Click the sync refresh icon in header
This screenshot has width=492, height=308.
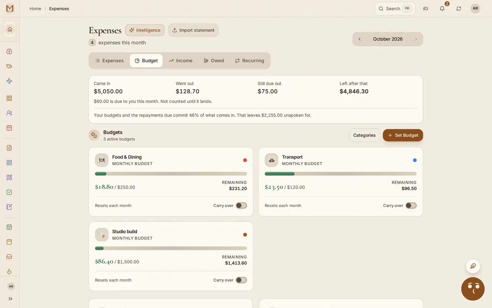point(459,9)
